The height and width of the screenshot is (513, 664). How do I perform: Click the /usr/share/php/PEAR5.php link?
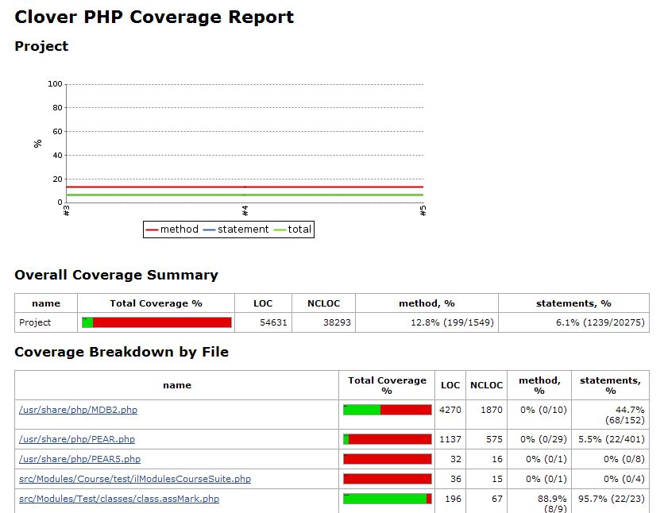coord(79,459)
